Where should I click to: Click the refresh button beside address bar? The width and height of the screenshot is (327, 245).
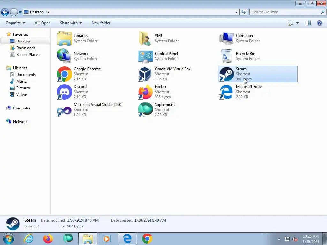point(243,12)
